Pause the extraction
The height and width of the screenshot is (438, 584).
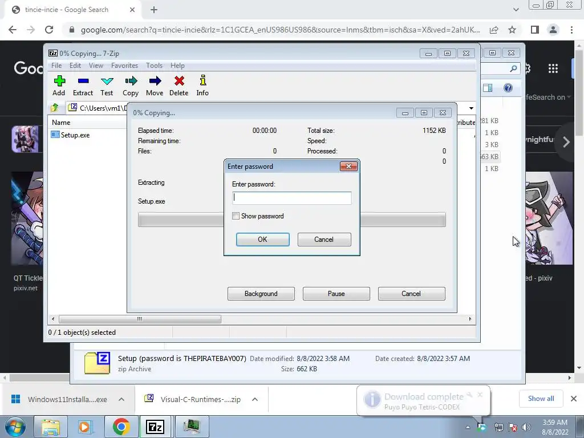coord(336,294)
